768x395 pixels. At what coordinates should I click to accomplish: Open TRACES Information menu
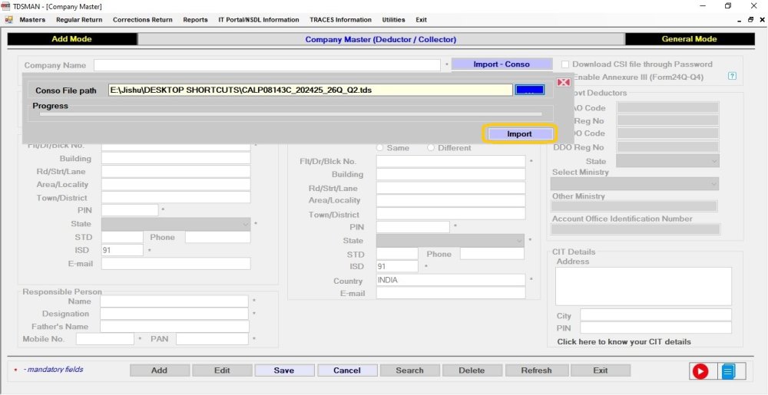(340, 19)
